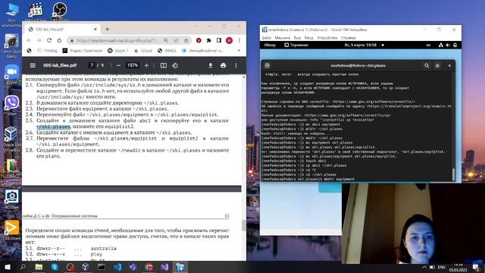
Task: Open Chrome extensions puzzle icon
Action: pos(209,40)
